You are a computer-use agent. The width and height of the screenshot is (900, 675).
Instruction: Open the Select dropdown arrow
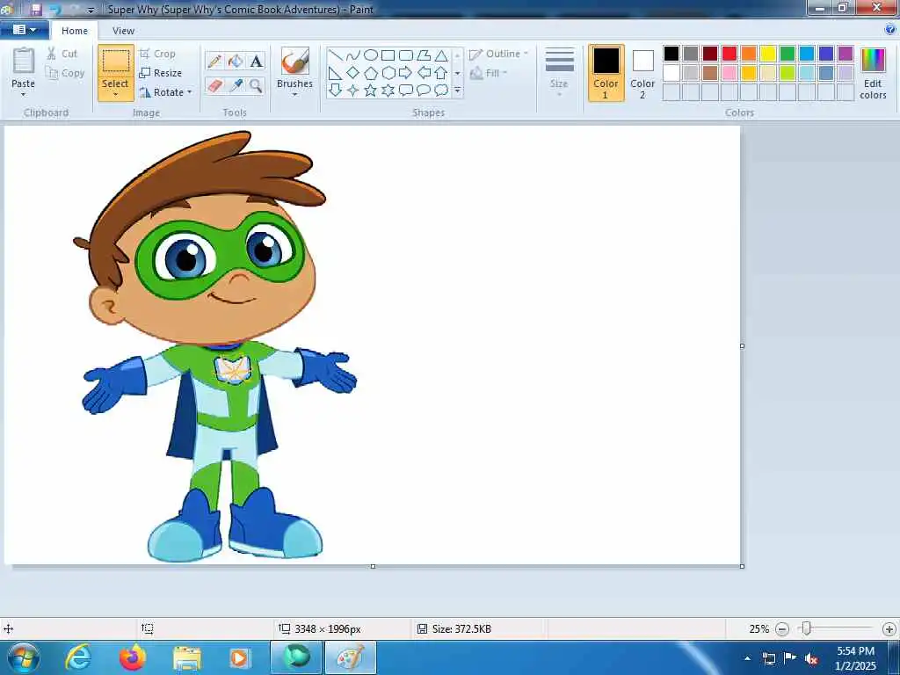tap(115, 95)
